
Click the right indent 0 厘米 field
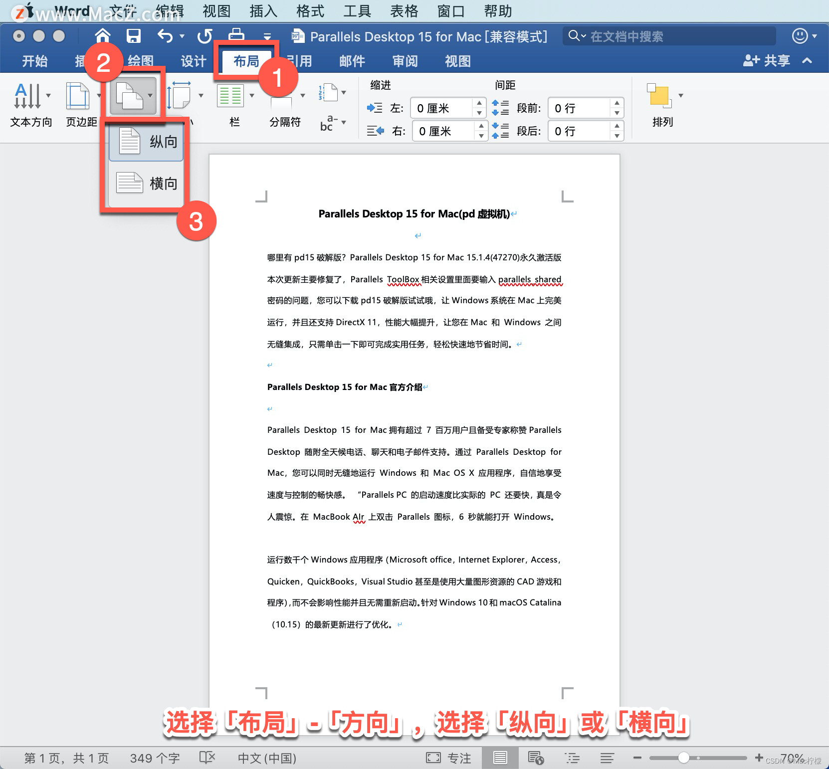443,131
